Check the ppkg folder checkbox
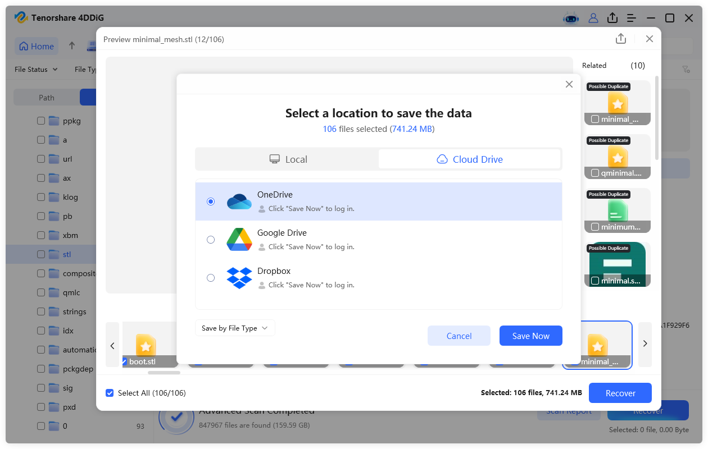Image resolution: width=708 pixels, height=449 pixels. (41, 121)
